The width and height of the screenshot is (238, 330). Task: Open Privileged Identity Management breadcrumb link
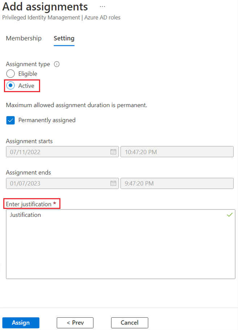(41, 17)
